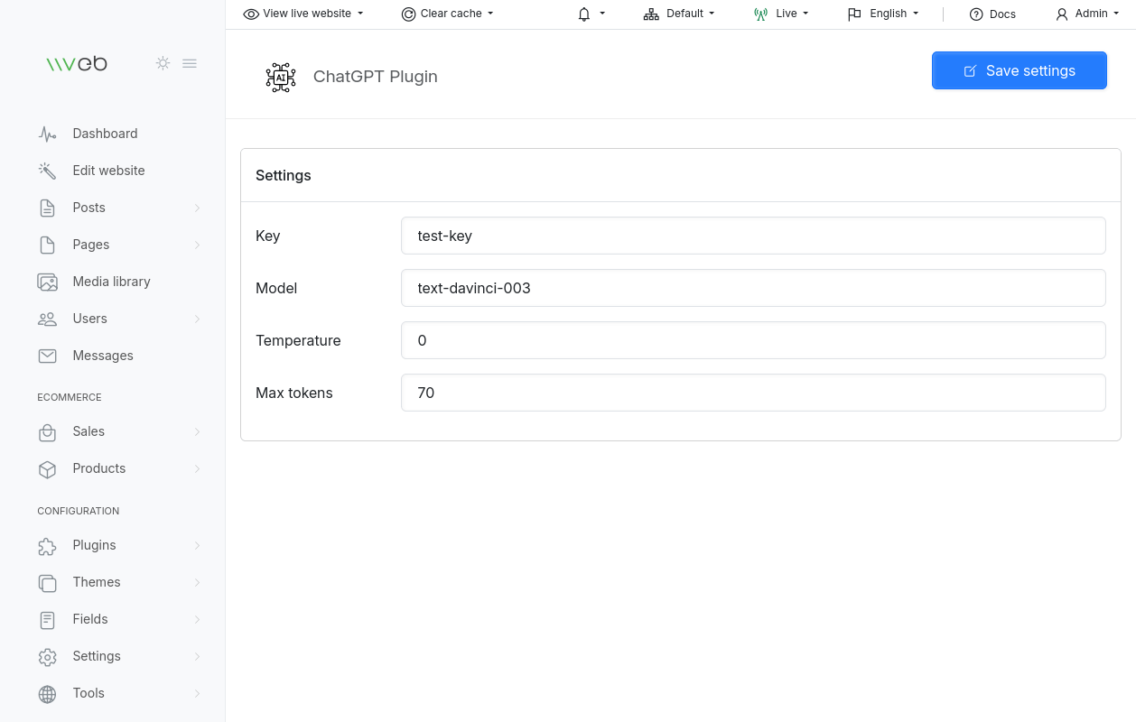
Task: Open the notifications bell icon
Action: [x=584, y=14]
